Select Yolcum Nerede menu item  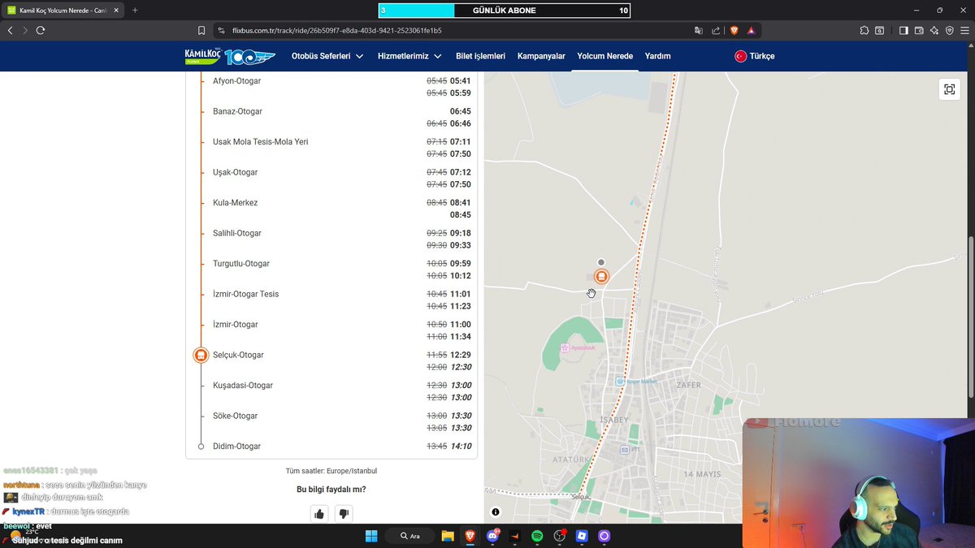pyautogui.click(x=605, y=56)
